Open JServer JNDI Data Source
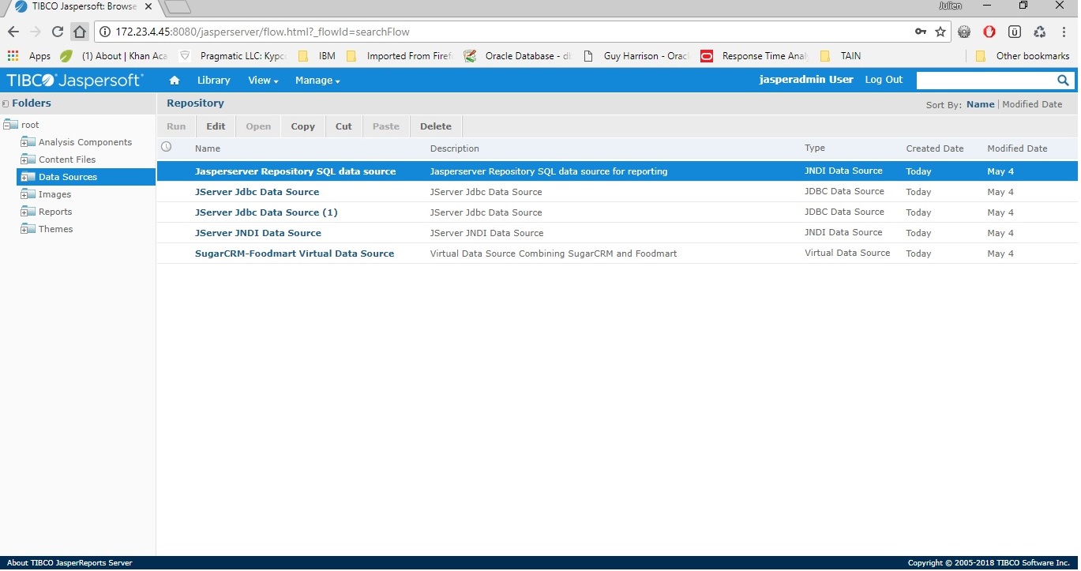Viewport: 1081px width, 571px height. click(258, 233)
